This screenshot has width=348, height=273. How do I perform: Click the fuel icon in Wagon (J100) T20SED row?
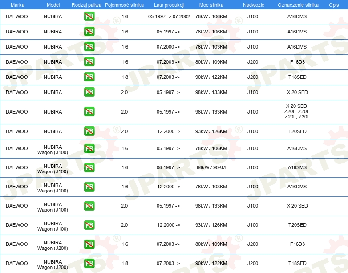pos(89,225)
